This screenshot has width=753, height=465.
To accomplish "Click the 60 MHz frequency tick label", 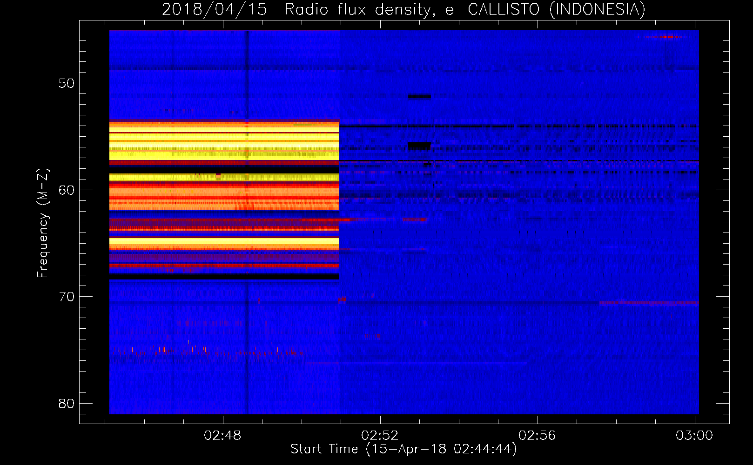I will [x=67, y=190].
